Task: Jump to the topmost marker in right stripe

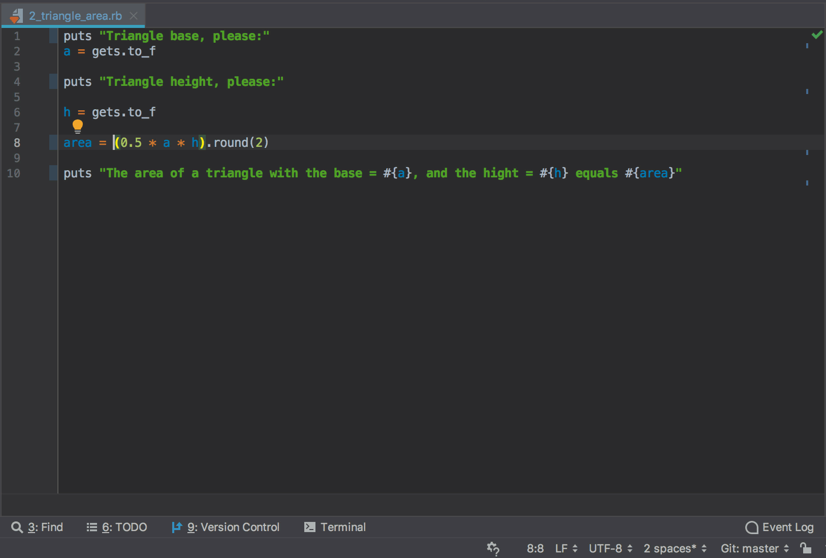Action: [807, 46]
